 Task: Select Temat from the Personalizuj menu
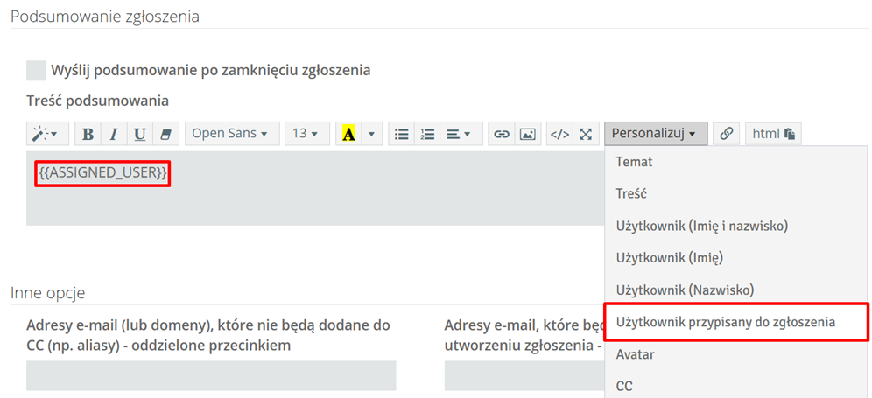coord(735,163)
